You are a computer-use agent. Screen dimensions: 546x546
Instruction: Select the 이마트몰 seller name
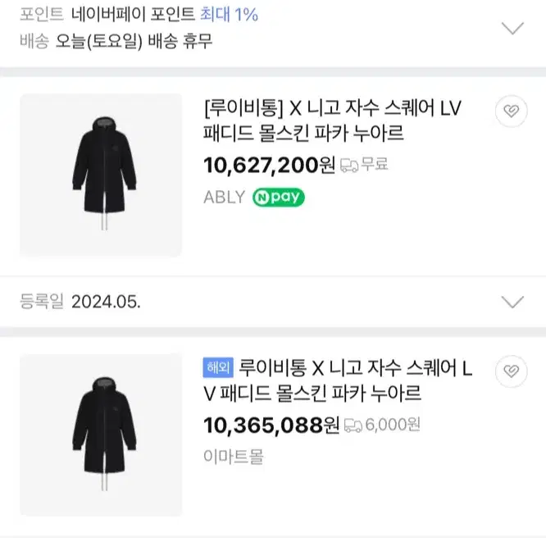click(x=234, y=456)
